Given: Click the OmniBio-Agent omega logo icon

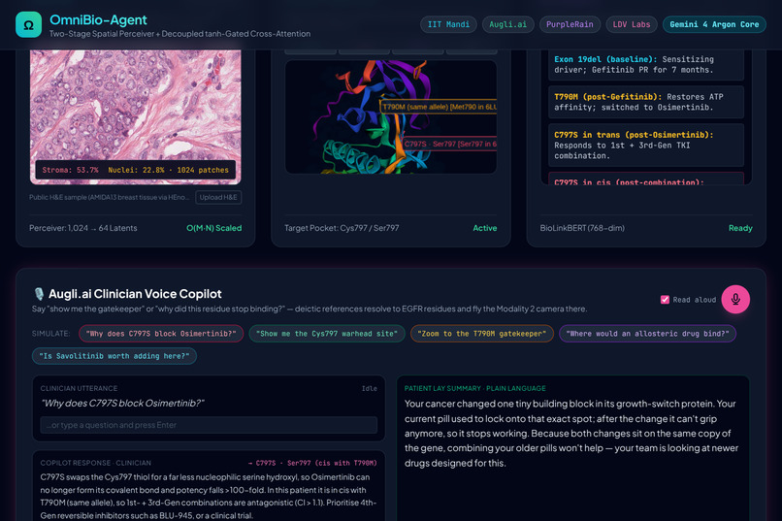Looking at the screenshot, I should [x=28, y=25].
